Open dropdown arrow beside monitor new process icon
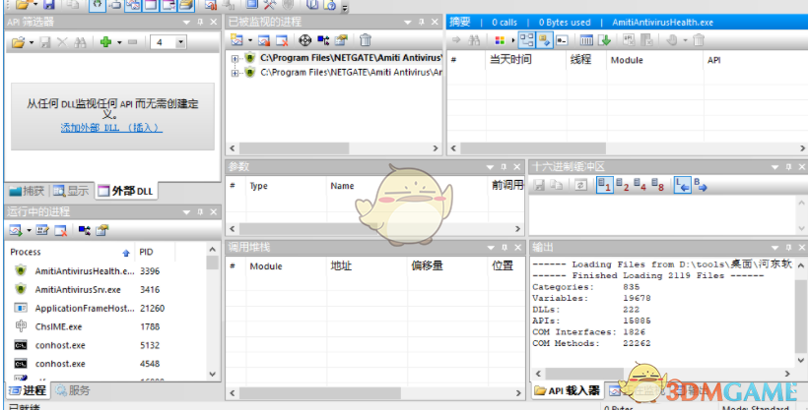Image resolution: width=808 pixels, height=410 pixels. coord(250,40)
